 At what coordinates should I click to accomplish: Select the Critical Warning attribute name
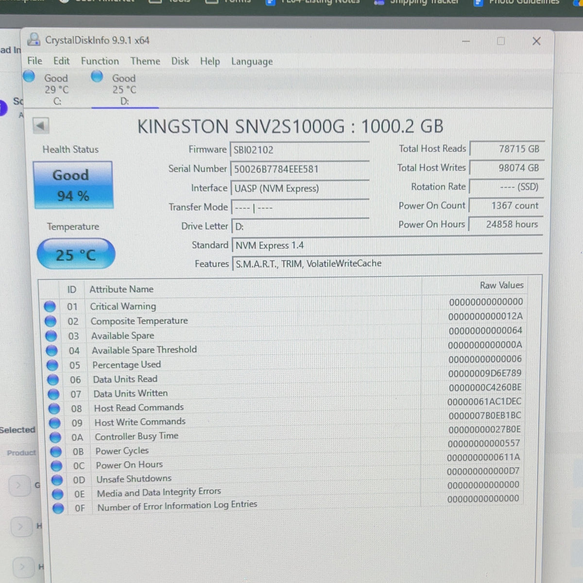[123, 306]
